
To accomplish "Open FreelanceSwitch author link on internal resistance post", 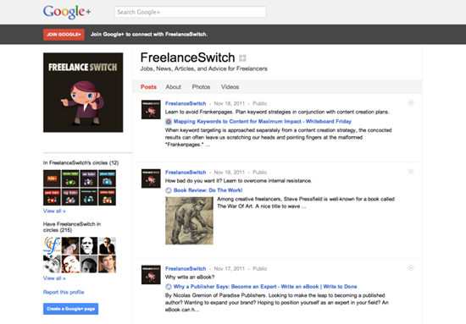I will point(186,173).
